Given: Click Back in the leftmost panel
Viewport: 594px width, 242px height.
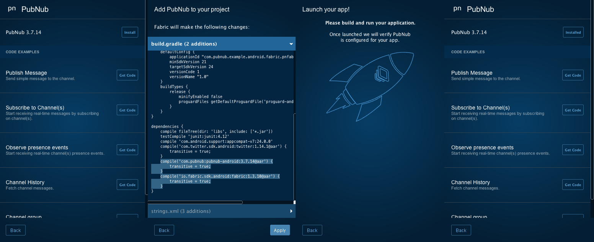Looking at the screenshot, I should coord(15,230).
